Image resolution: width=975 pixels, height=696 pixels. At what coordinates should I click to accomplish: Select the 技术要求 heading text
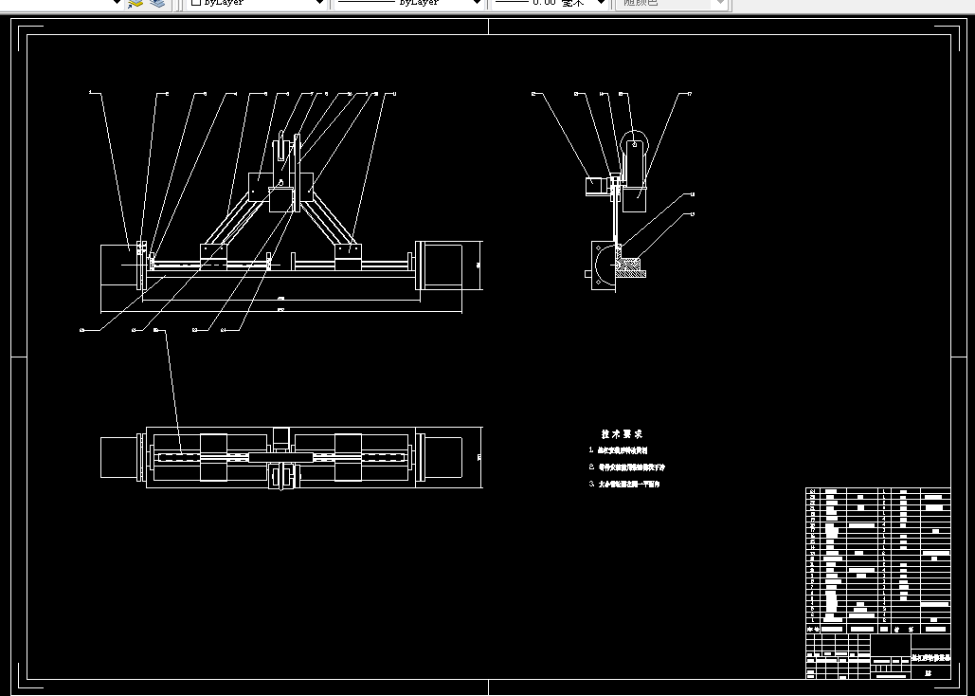point(622,434)
